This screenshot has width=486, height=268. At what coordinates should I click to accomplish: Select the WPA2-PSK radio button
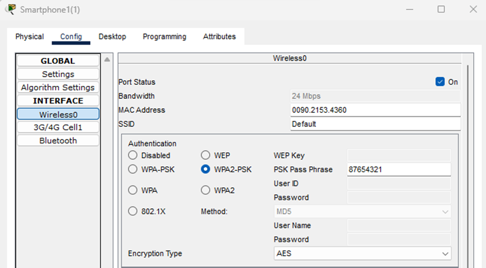point(205,169)
